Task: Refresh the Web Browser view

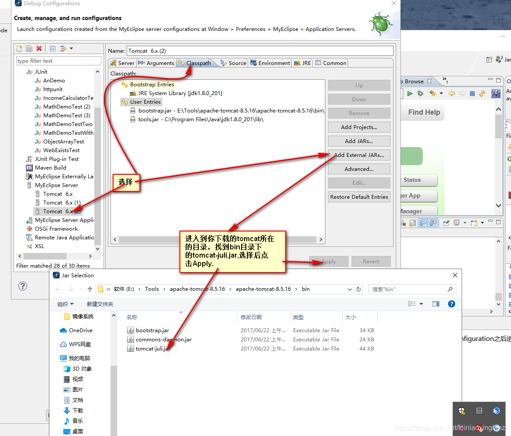Action: pos(482,93)
